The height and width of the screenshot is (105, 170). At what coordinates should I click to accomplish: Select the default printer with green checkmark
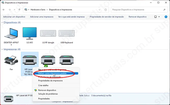tap(48, 60)
